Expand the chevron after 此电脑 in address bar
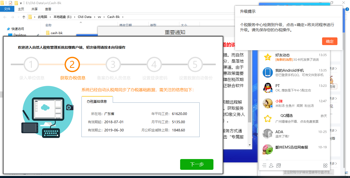 50,17
